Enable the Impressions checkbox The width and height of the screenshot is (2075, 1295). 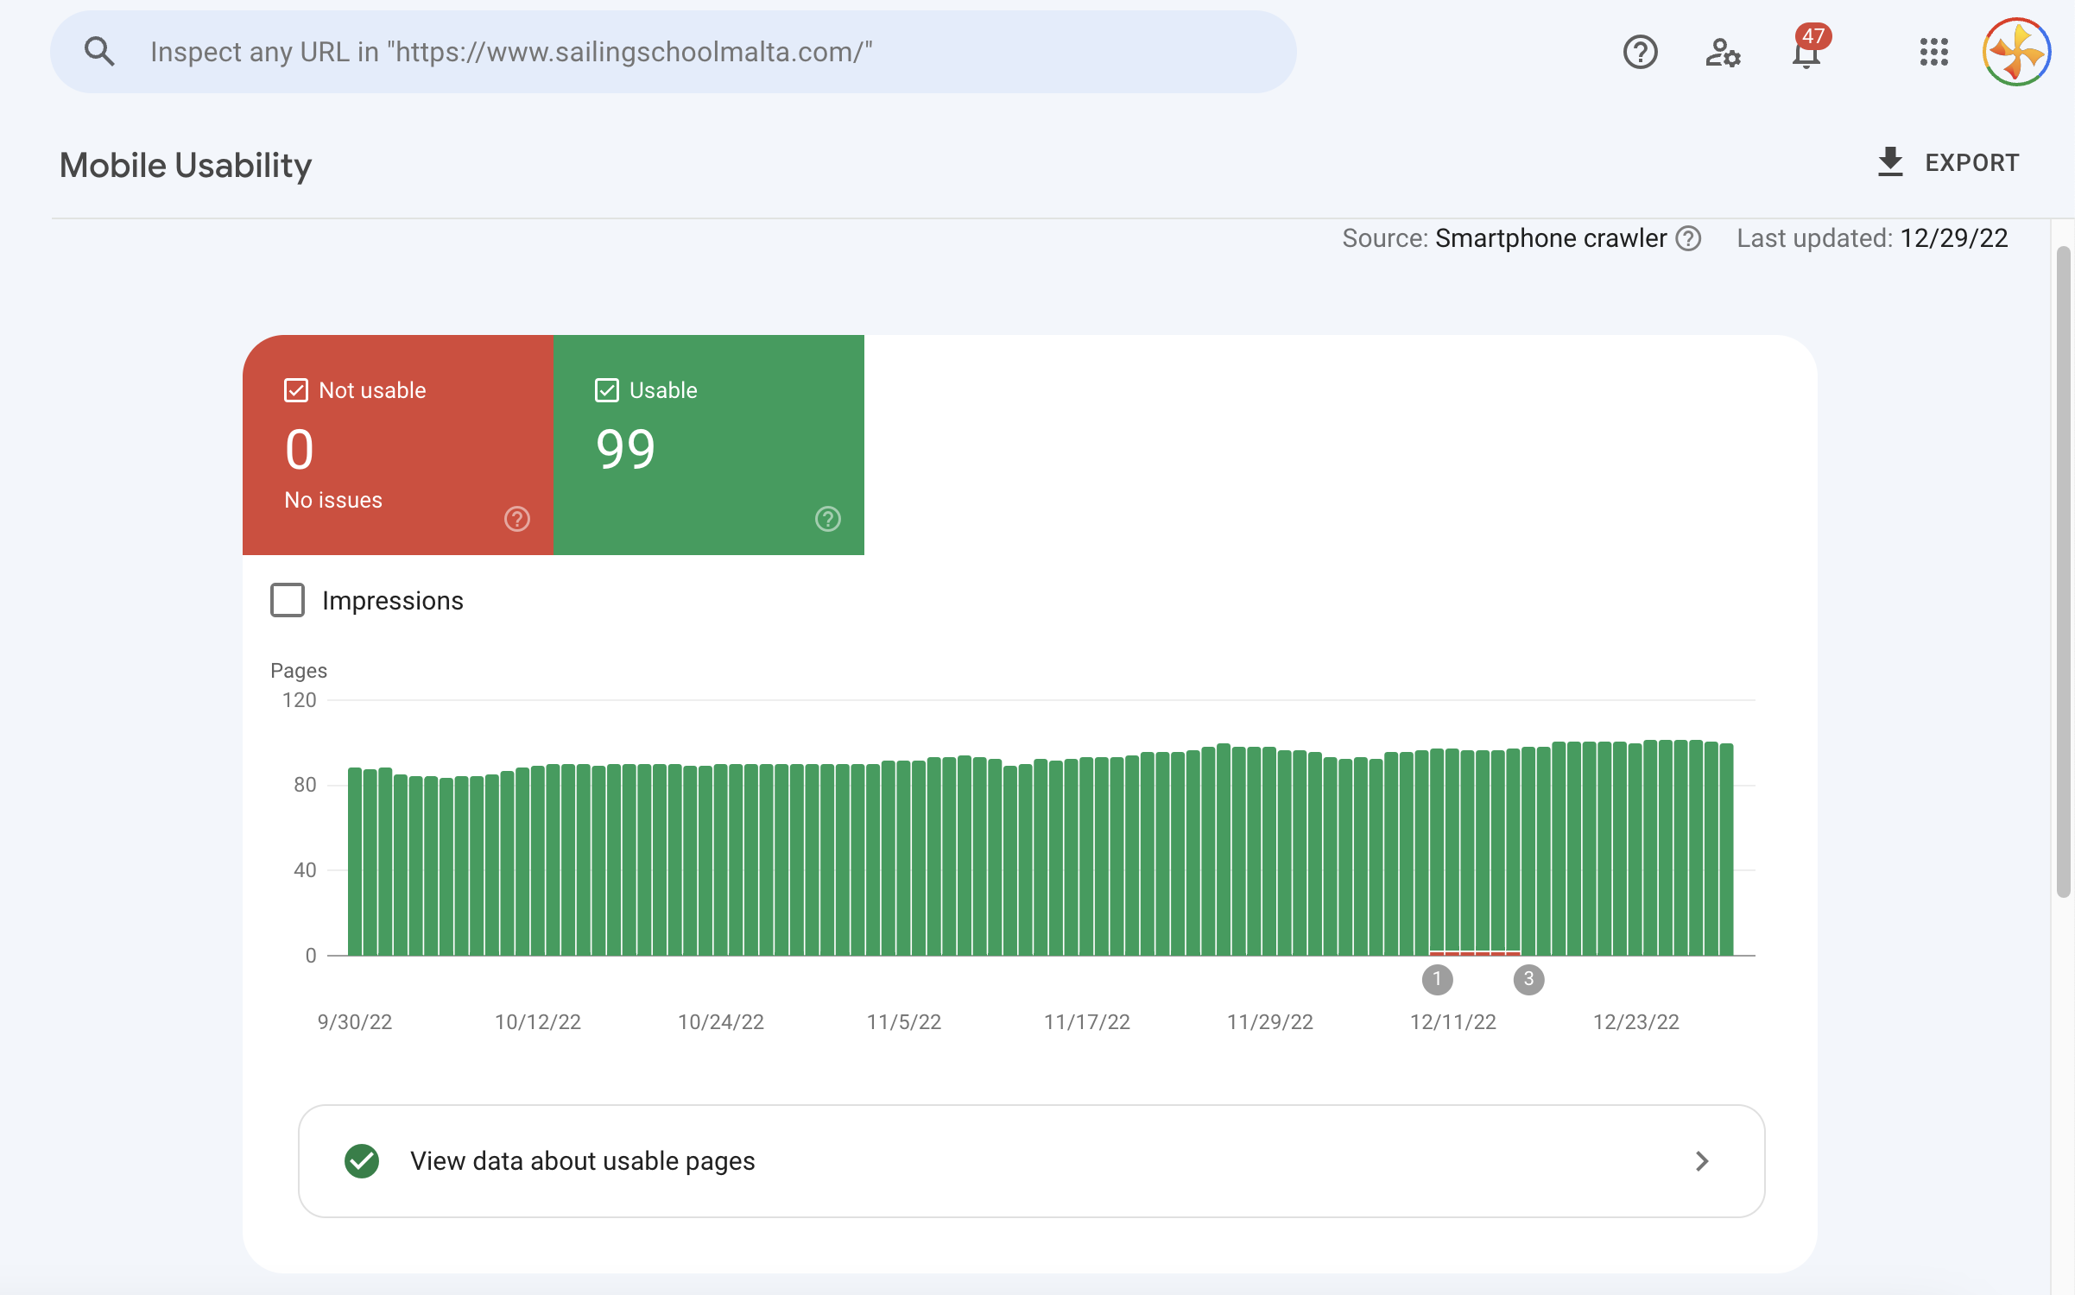288,600
